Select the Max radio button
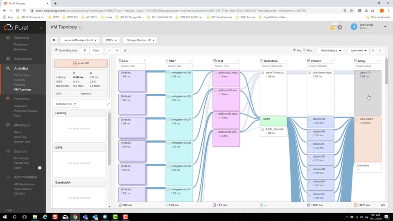Viewport: 393px width, 221px height. coord(305,50)
